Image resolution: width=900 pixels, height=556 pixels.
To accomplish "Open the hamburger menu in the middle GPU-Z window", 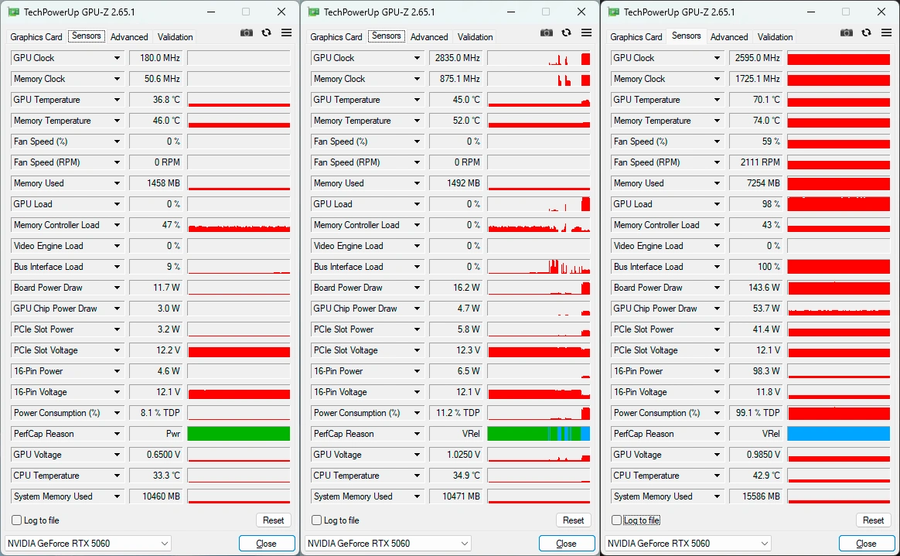I will [587, 32].
